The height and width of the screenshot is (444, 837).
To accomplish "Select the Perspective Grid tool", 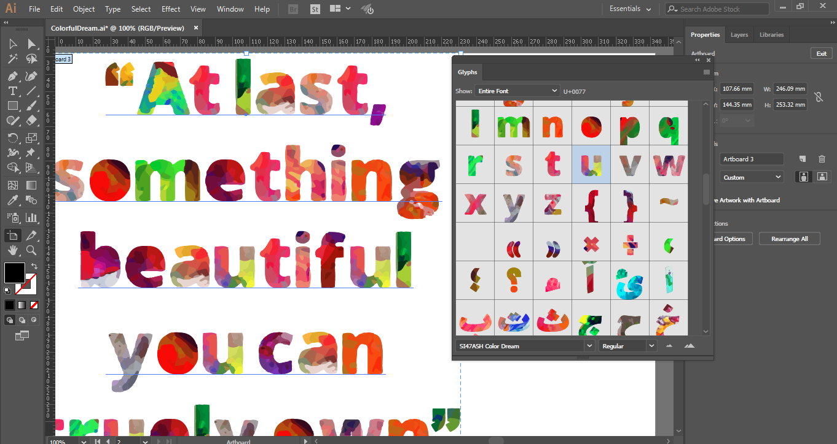I will click(x=31, y=167).
